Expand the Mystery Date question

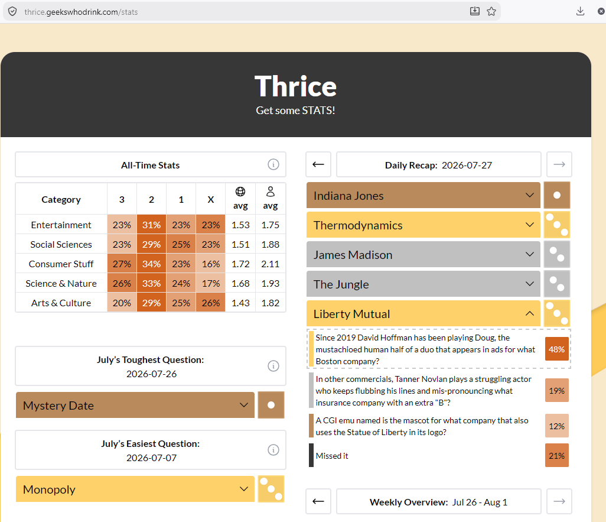(135, 405)
